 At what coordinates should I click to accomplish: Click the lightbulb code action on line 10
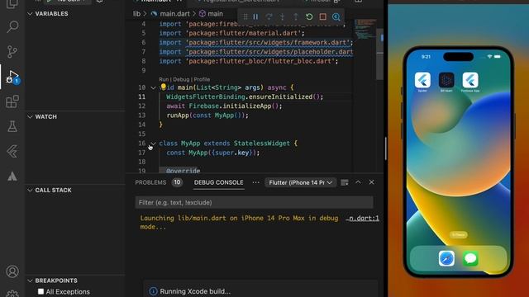164,87
